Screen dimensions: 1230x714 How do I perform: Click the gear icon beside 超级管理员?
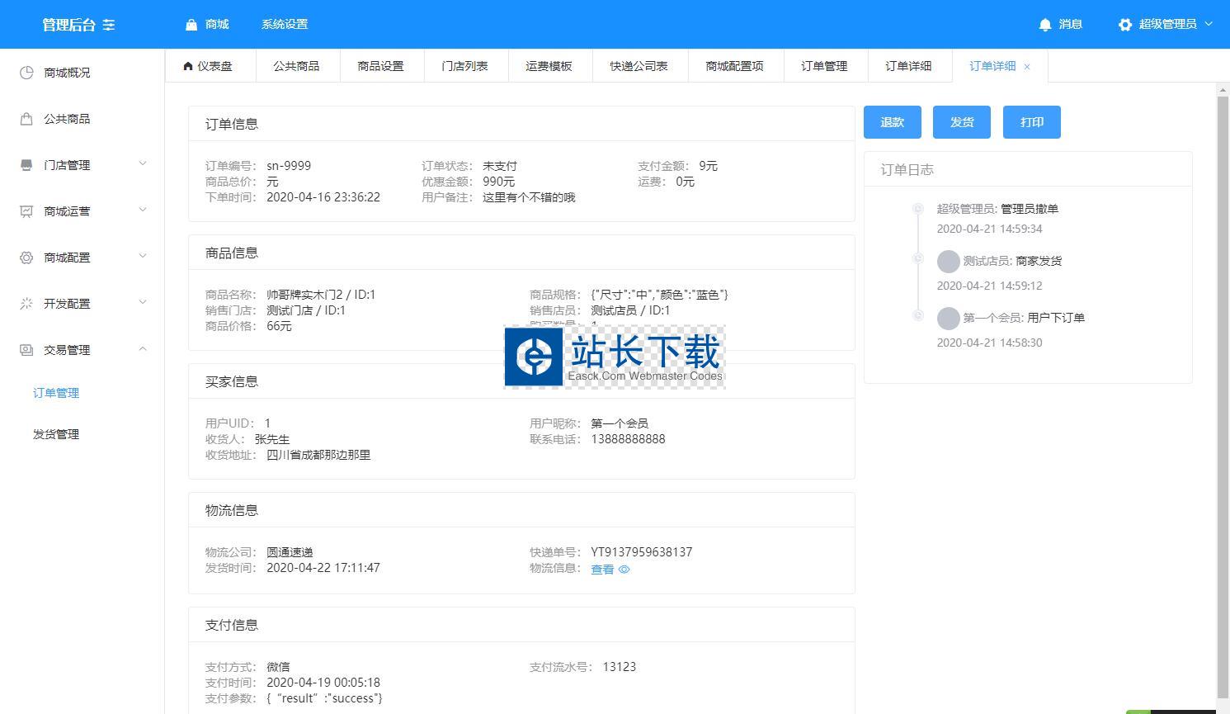click(x=1125, y=25)
